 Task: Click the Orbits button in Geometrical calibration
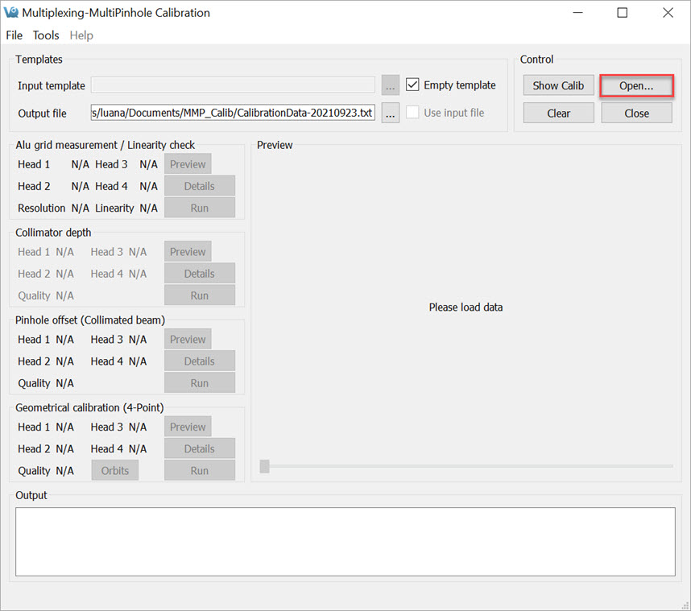click(x=115, y=471)
